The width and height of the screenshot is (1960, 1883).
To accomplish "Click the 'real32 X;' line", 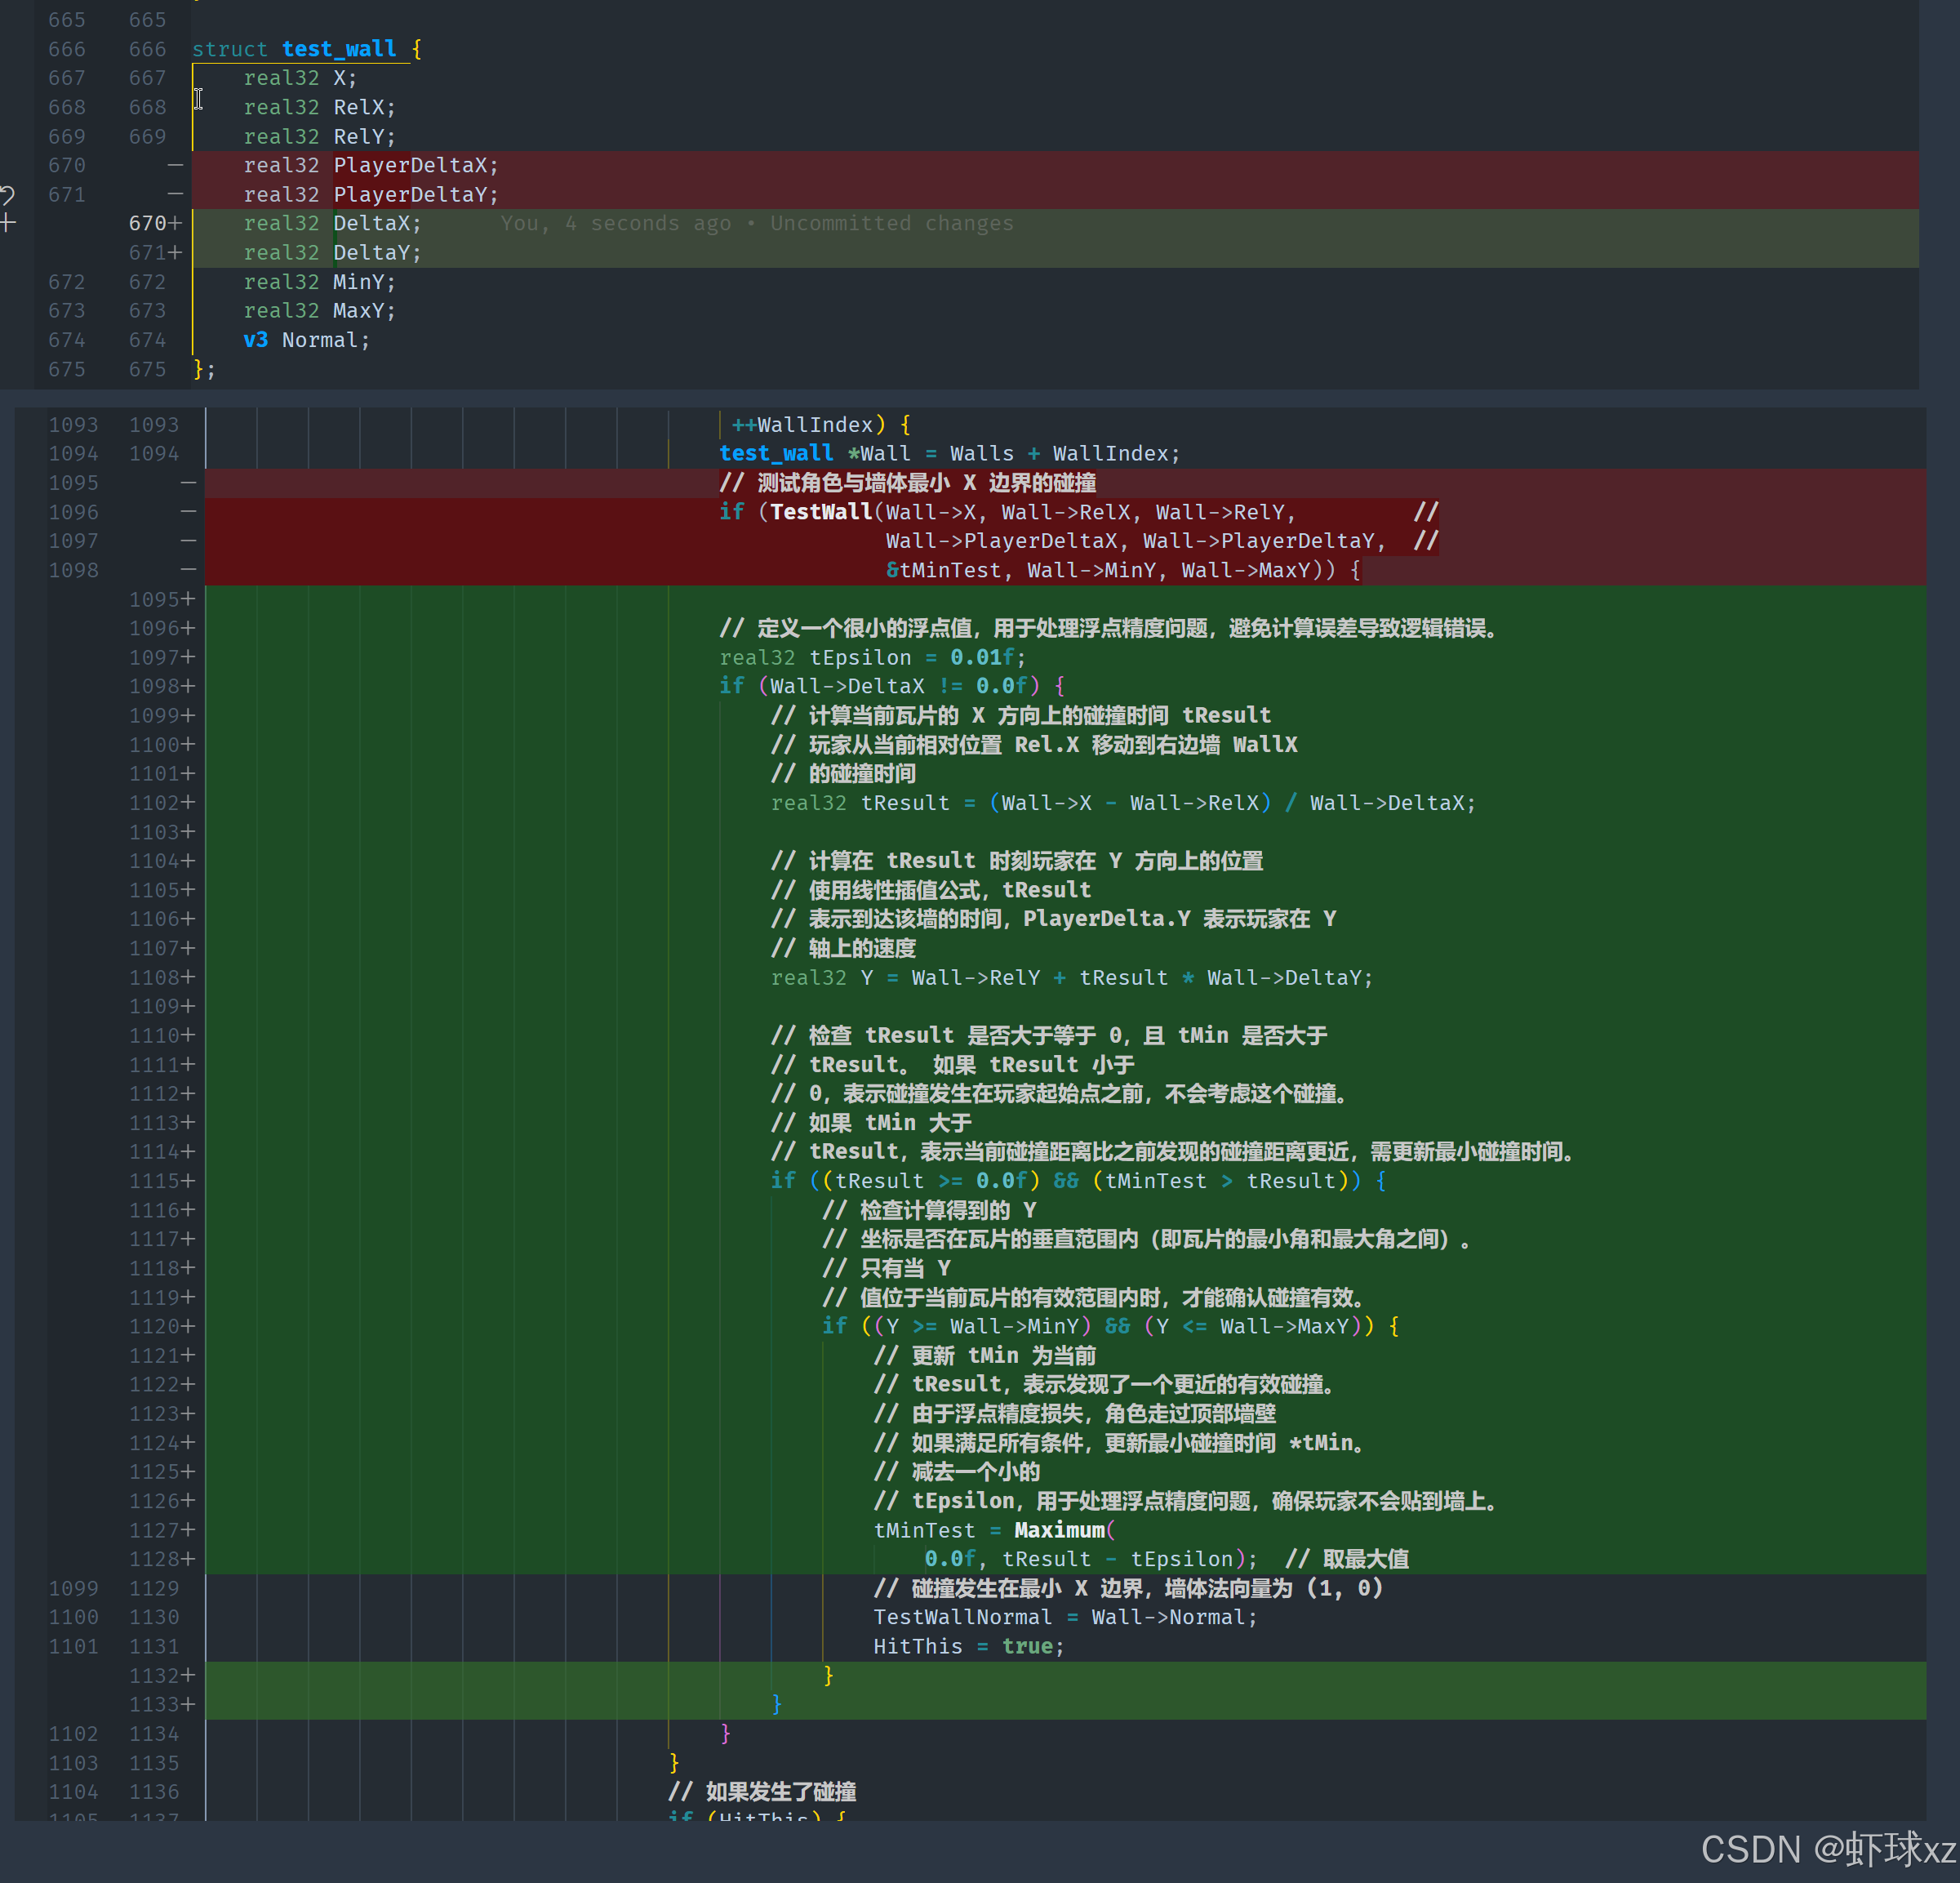I will [x=300, y=78].
